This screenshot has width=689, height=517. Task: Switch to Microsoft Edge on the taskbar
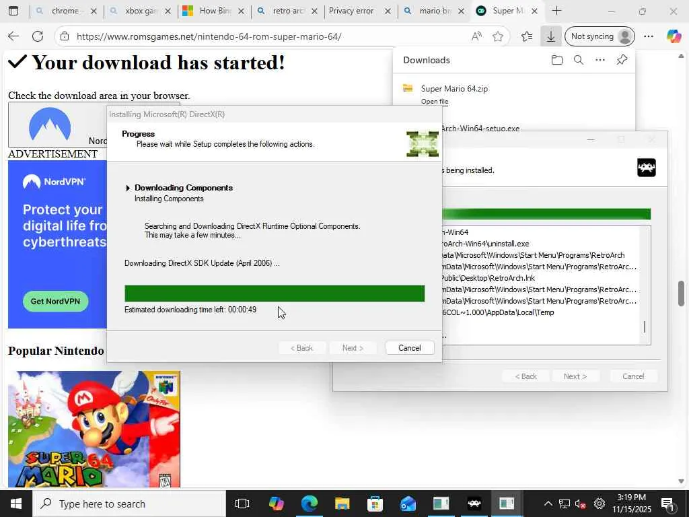(310, 504)
